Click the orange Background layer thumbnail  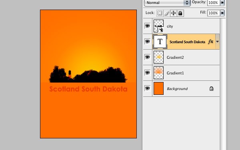(158, 88)
